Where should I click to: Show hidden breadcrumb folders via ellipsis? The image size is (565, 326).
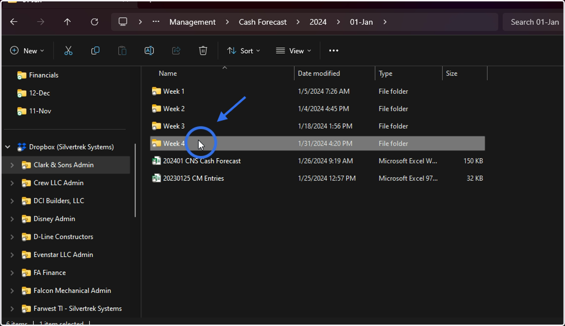point(156,22)
